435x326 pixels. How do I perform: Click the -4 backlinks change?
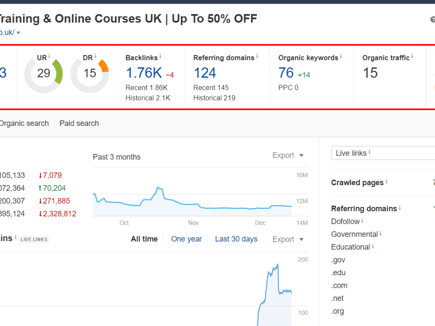(x=170, y=75)
